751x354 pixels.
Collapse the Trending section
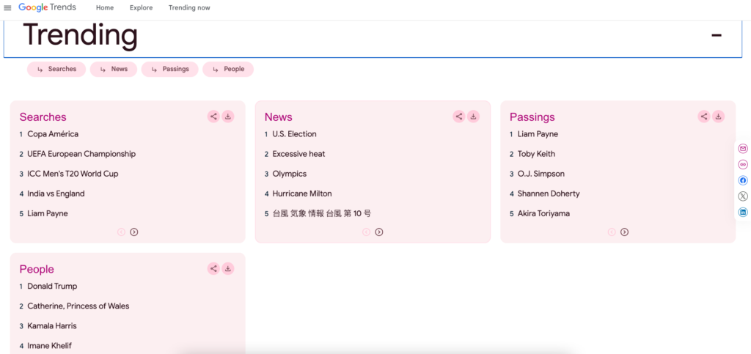tap(716, 35)
